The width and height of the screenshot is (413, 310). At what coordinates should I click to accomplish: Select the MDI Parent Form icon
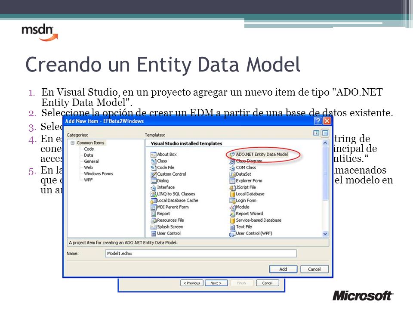(x=153, y=207)
